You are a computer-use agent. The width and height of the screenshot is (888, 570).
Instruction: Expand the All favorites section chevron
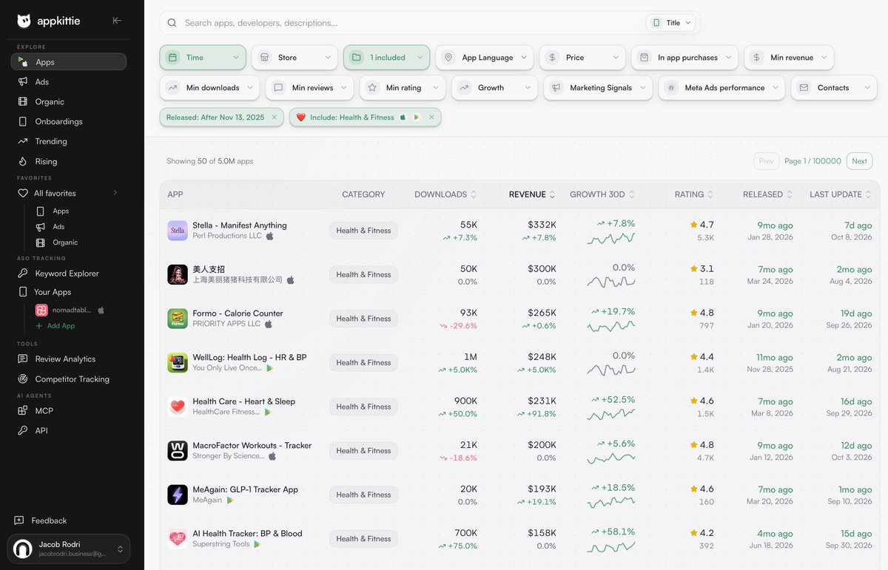pos(115,193)
